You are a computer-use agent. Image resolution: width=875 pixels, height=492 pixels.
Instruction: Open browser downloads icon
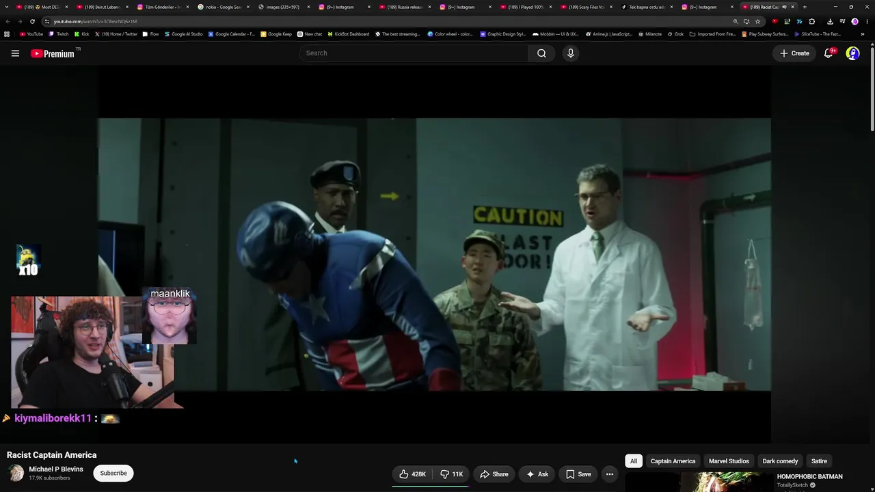coord(830,21)
